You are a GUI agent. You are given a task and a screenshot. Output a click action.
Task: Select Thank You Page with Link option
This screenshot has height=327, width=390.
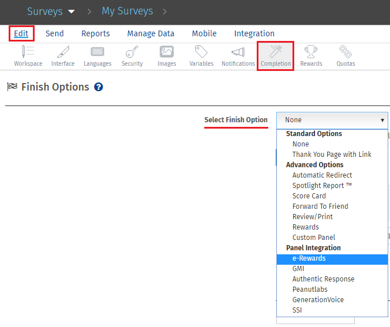pos(332,155)
